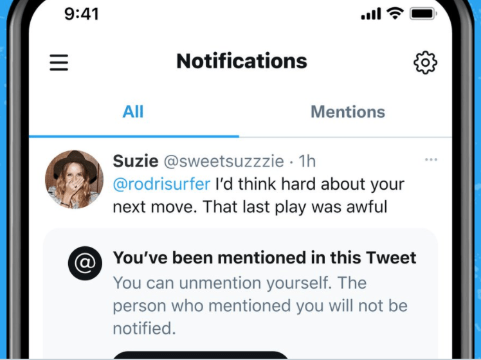The height and width of the screenshot is (360, 481).
Task: Open Suzie's profile picture
Action: pos(74,179)
